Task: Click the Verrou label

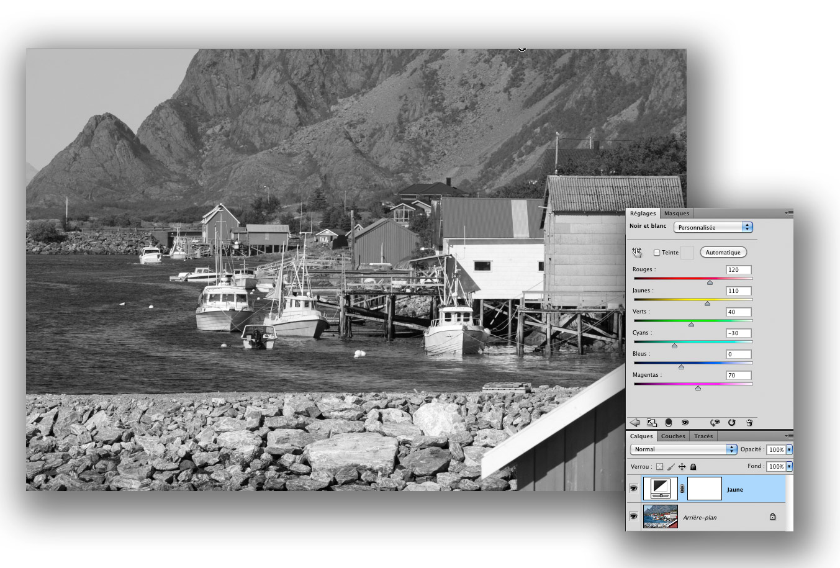Action: tap(641, 466)
